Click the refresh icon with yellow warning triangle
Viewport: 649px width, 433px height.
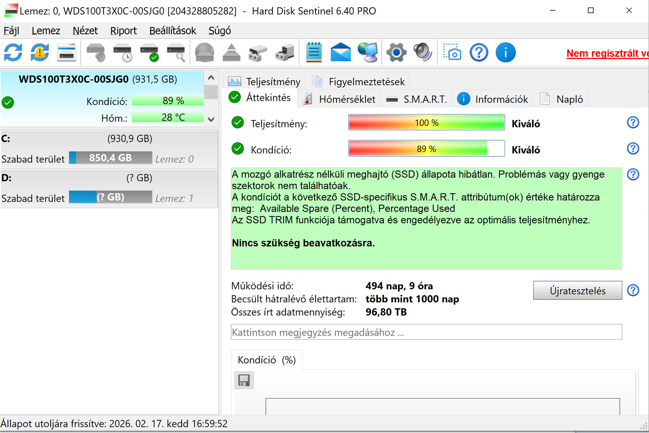(x=40, y=52)
